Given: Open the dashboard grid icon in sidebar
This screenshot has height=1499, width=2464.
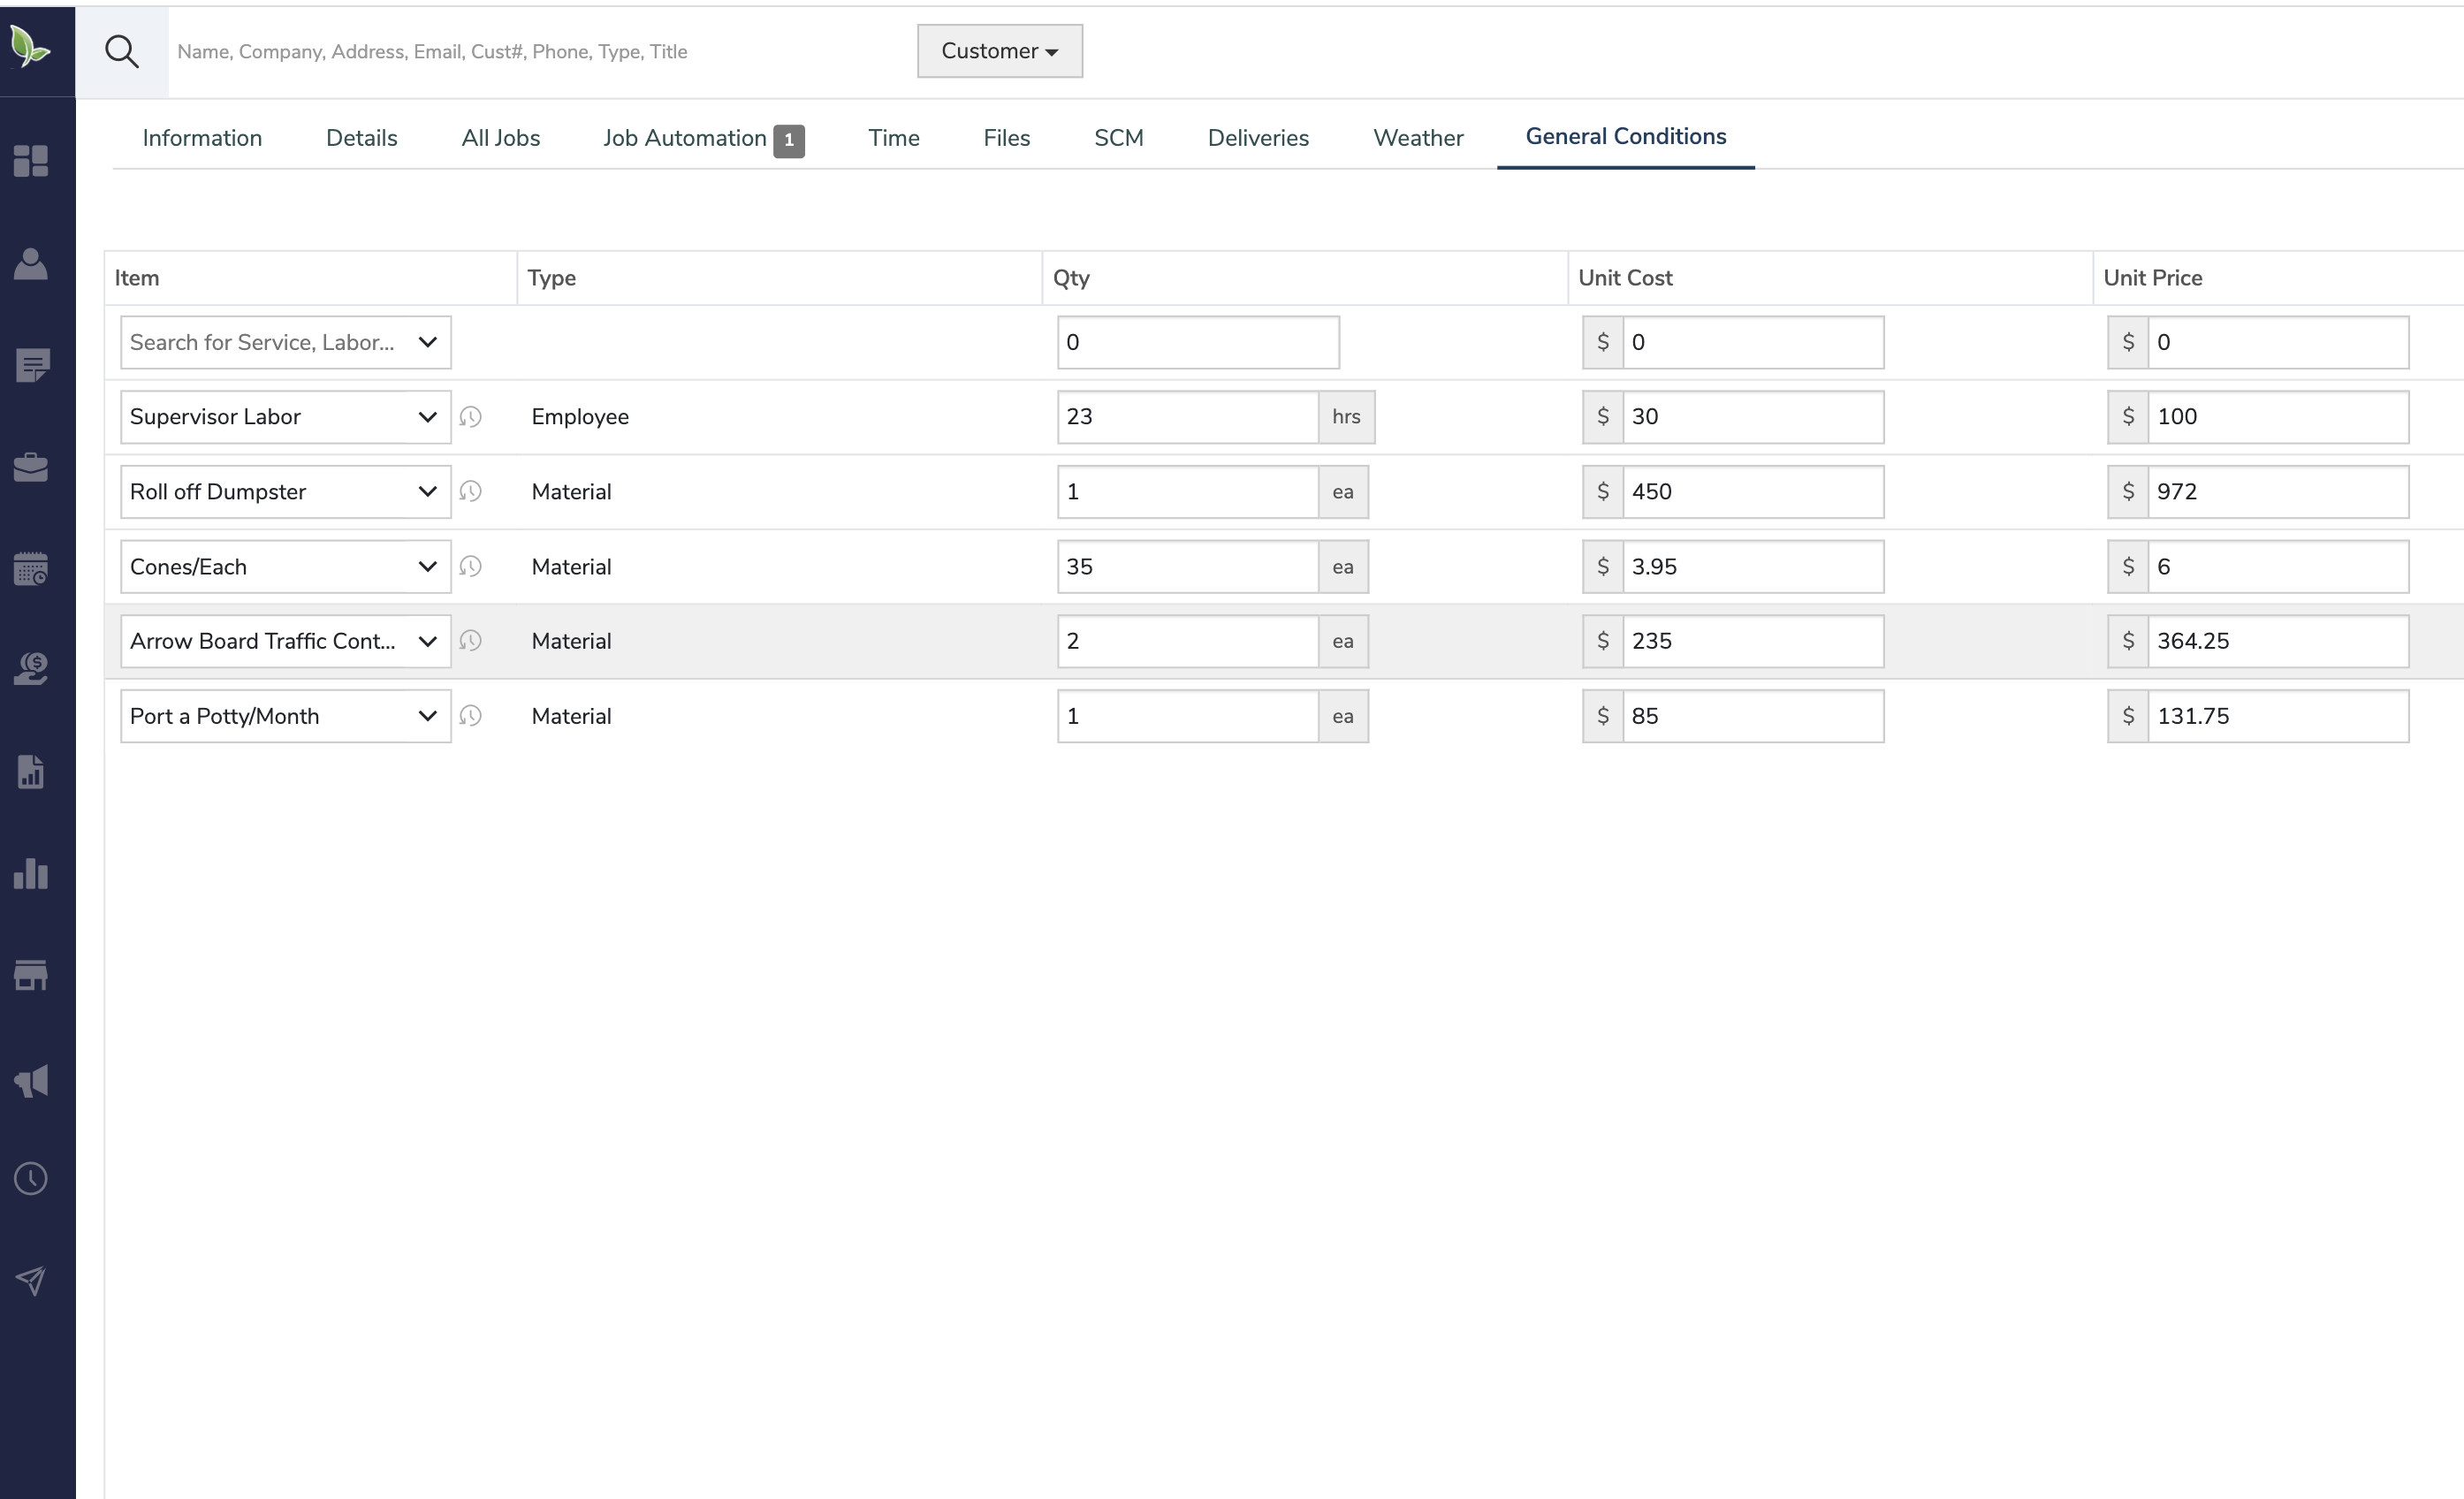Looking at the screenshot, I should [31, 161].
